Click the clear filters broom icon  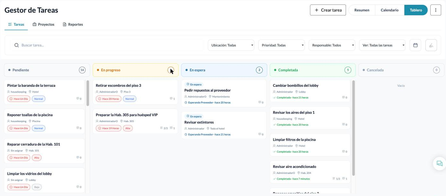pos(431,45)
